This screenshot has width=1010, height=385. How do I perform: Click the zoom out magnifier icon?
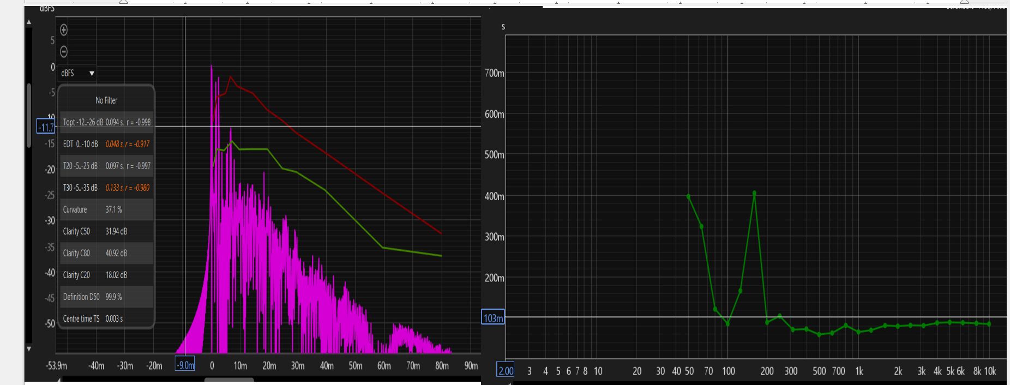click(64, 52)
